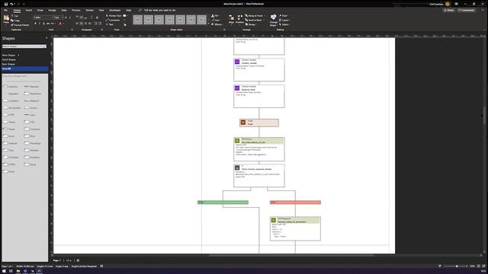
Task: Click the green HTTP action icon above condition
Action: point(237,141)
